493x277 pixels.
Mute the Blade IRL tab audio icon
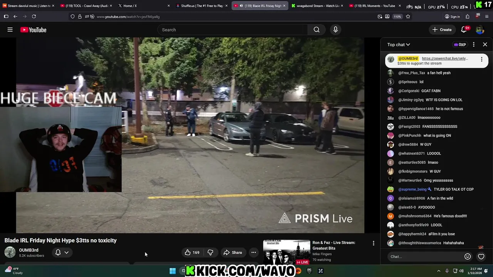[x=241, y=6]
